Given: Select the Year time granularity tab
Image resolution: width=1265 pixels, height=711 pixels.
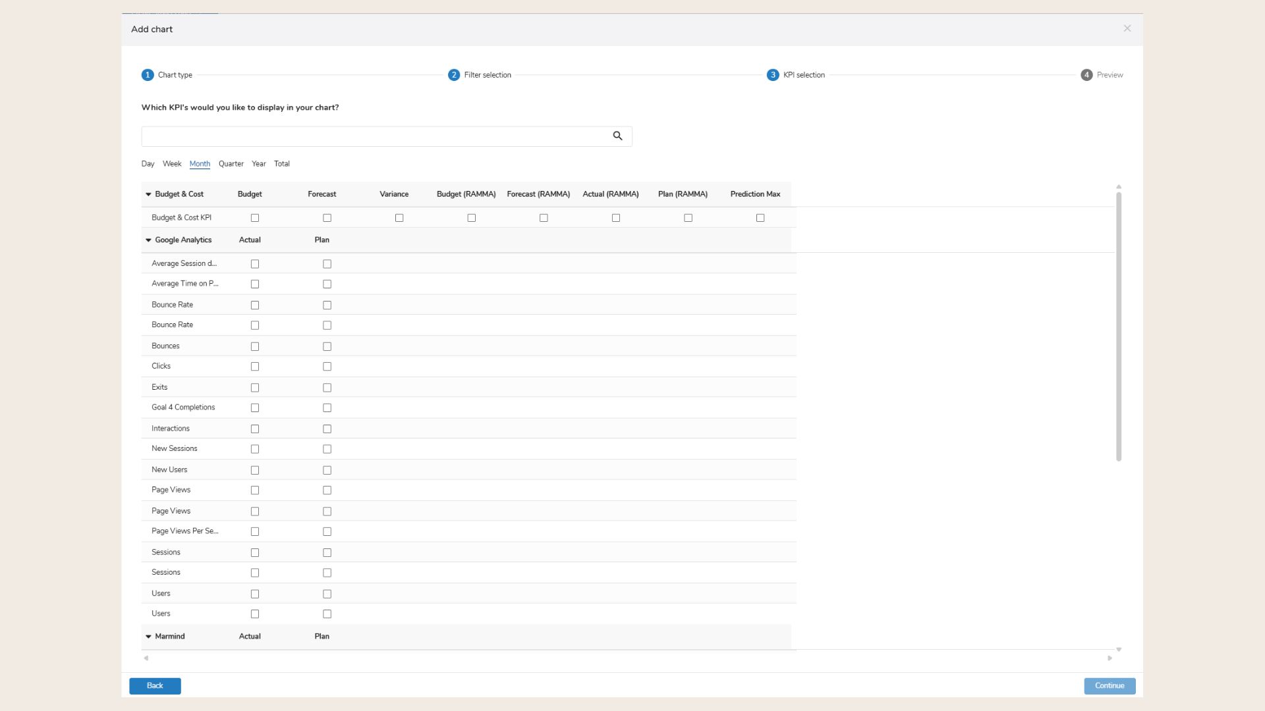Looking at the screenshot, I should 258,164.
